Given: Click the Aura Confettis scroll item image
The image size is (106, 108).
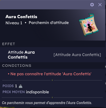Looking at the screenshot, I should [x=89, y=25].
